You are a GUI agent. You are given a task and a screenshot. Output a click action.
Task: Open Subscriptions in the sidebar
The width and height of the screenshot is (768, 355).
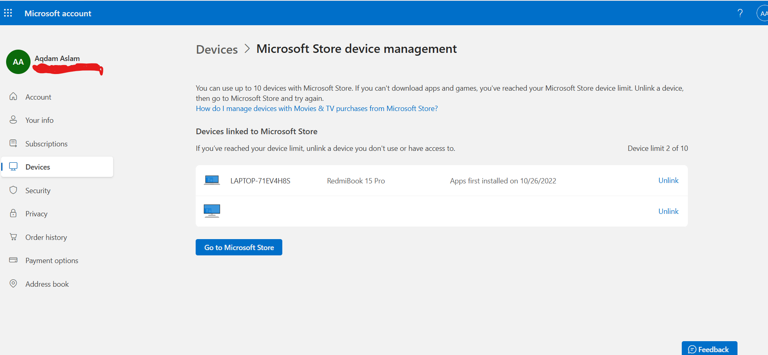click(x=46, y=144)
